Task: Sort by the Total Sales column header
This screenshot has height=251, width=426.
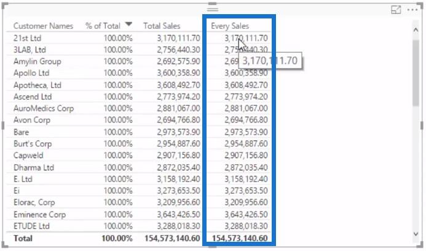Action: 162,26
